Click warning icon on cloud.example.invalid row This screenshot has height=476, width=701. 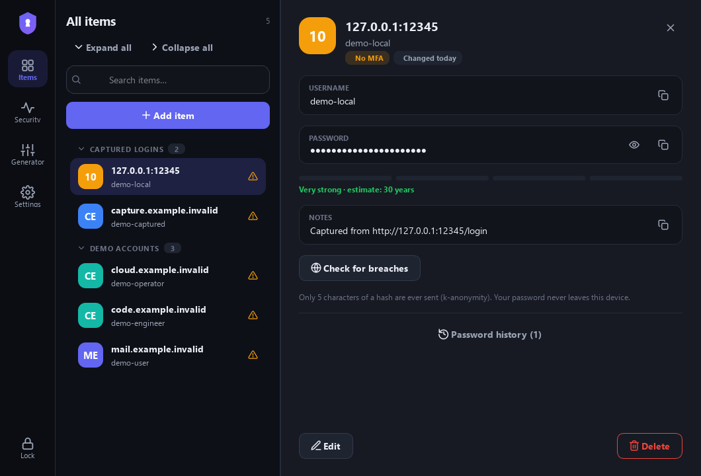[x=253, y=276]
